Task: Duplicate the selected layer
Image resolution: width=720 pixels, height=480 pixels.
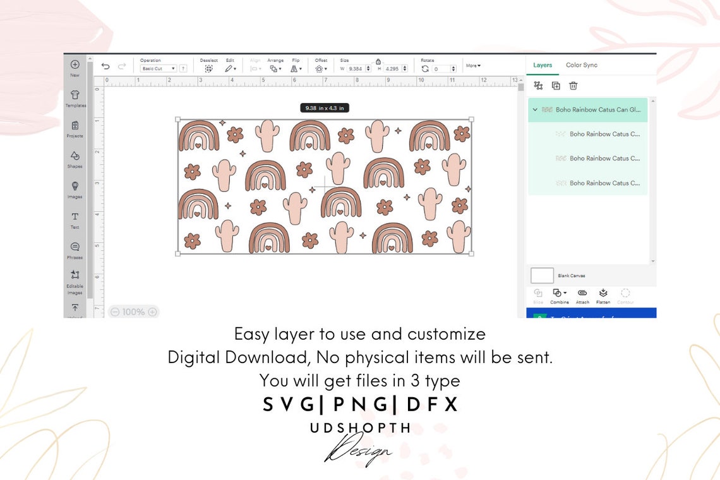Action: pos(556,85)
